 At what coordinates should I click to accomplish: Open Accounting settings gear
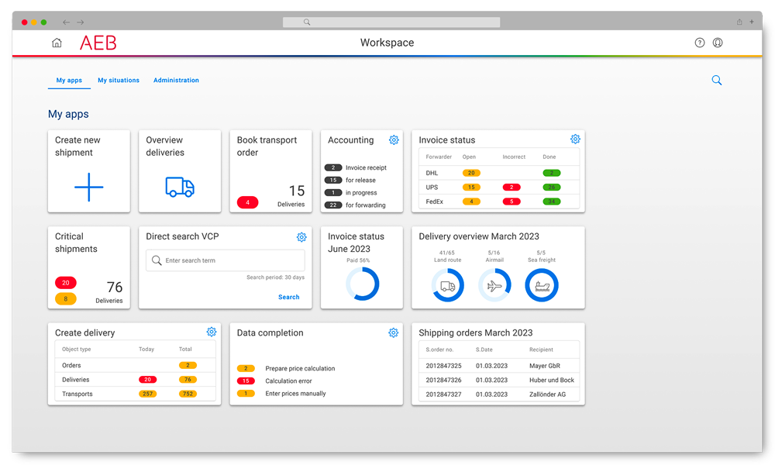point(394,139)
